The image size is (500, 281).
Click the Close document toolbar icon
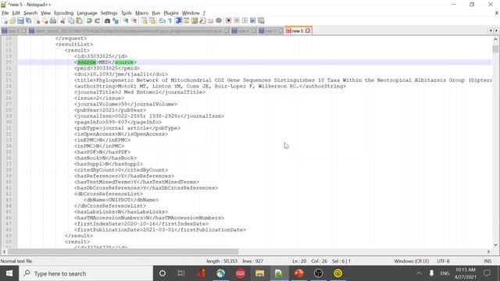(x=37, y=21)
